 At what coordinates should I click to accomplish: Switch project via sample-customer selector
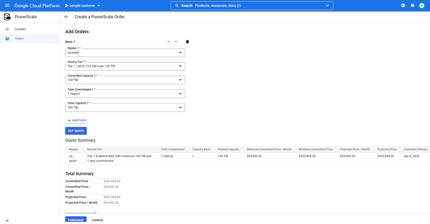click(82, 6)
